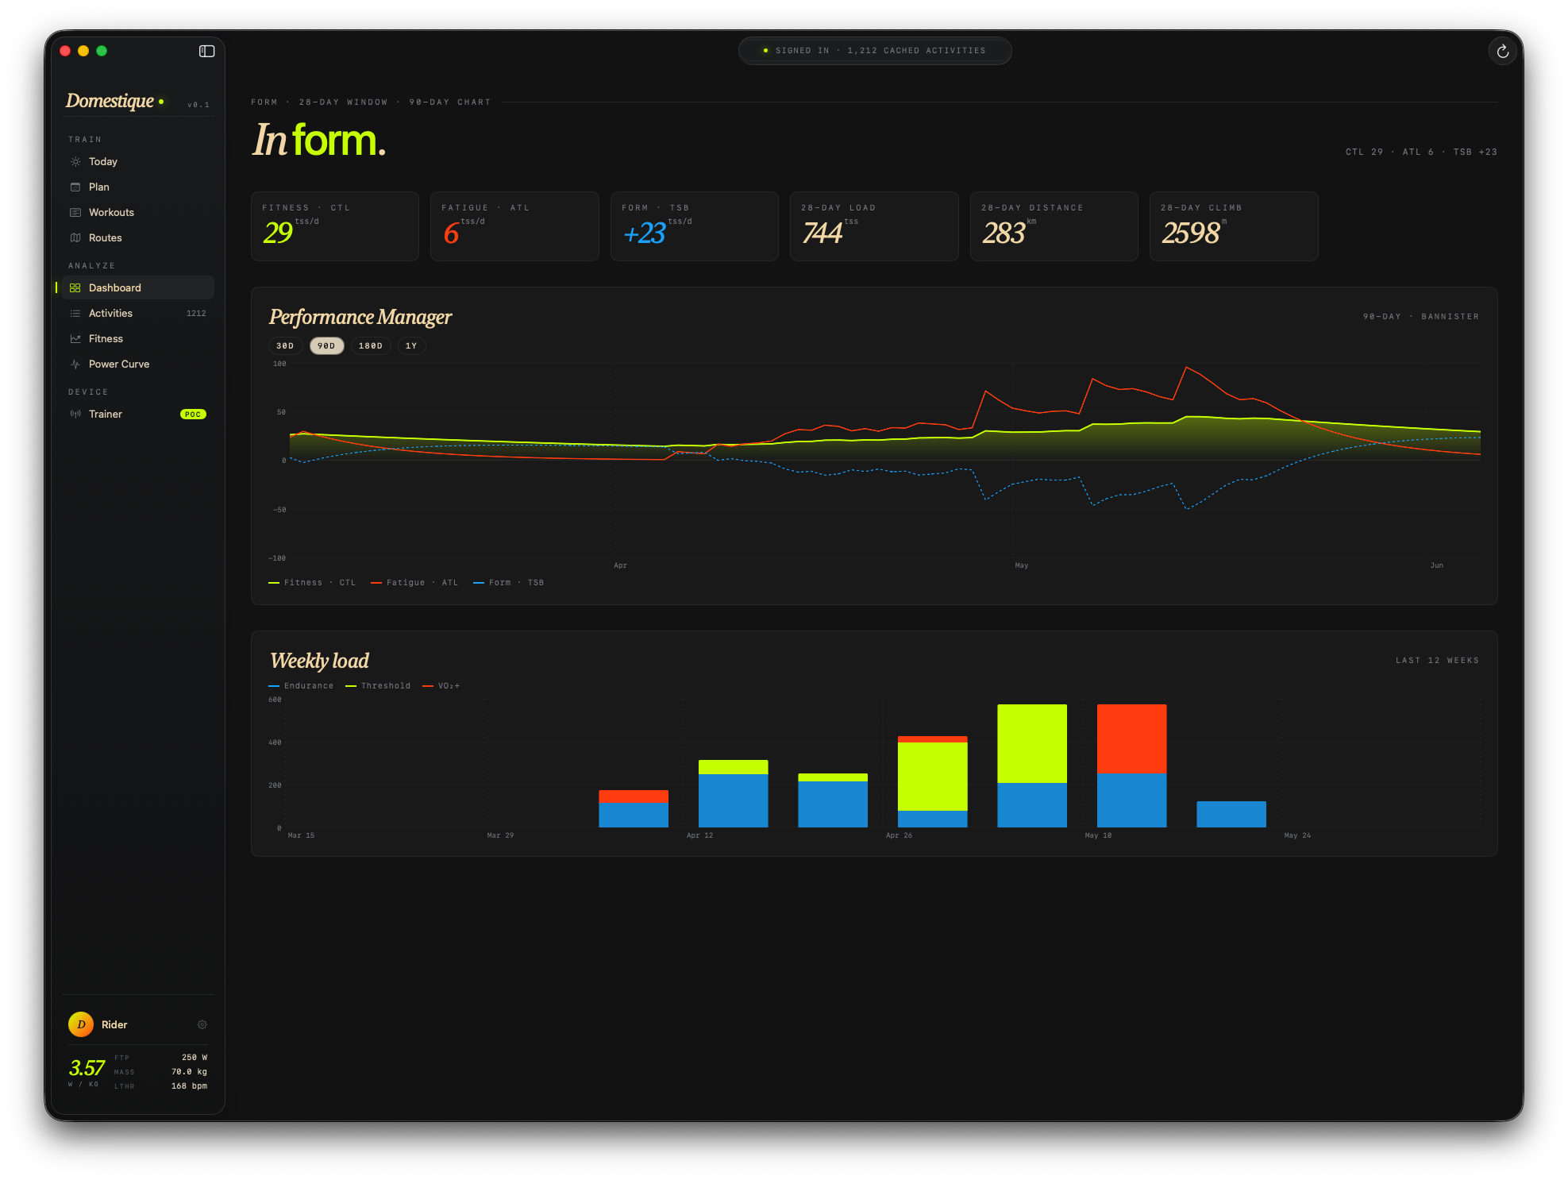The height and width of the screenshot is (1180, 1568).
Task: Go to the Plan section
Action: (138, 187)
